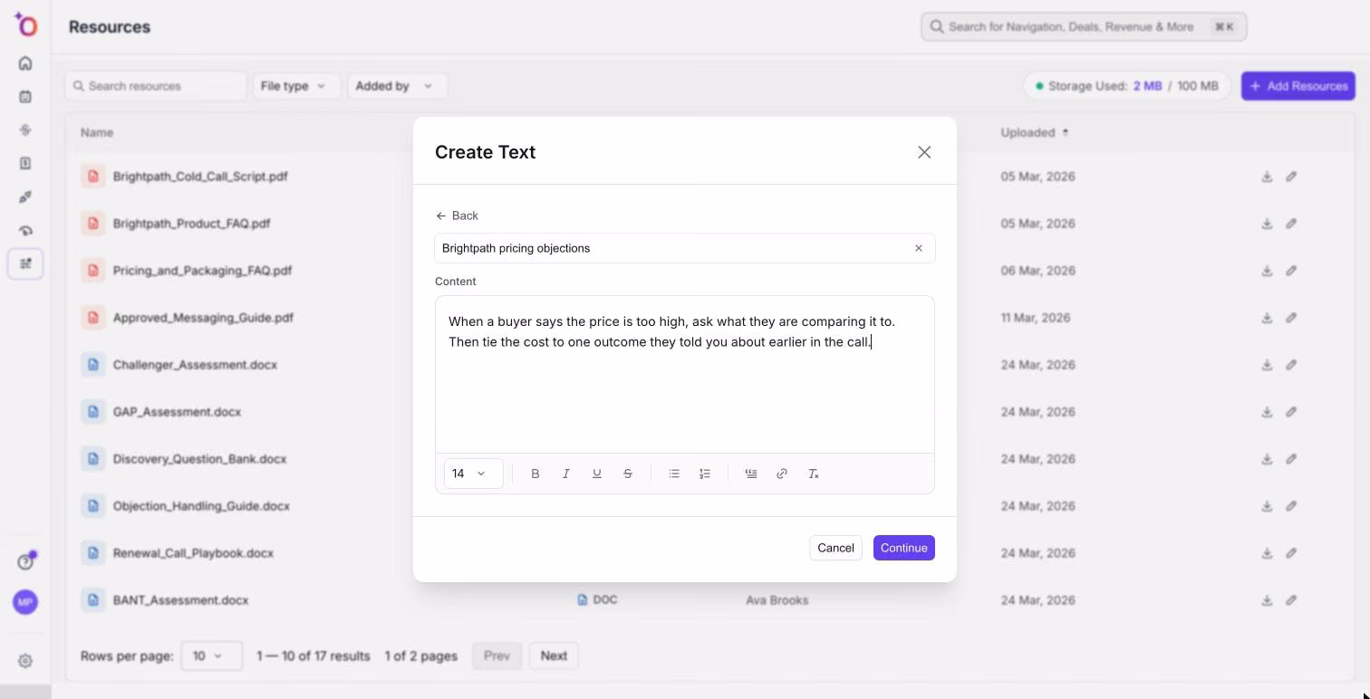
Task: Toggle bold formatting in the editor
Action: pos(535,474)
